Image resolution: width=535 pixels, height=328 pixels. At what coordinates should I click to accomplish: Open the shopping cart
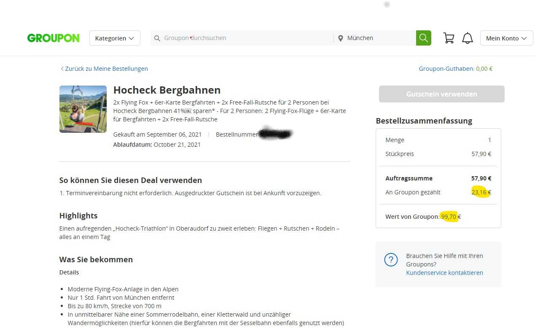pos(449,38)
